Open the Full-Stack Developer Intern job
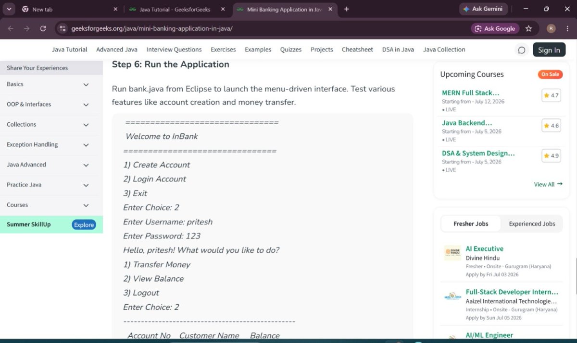 tap(512, 292)
